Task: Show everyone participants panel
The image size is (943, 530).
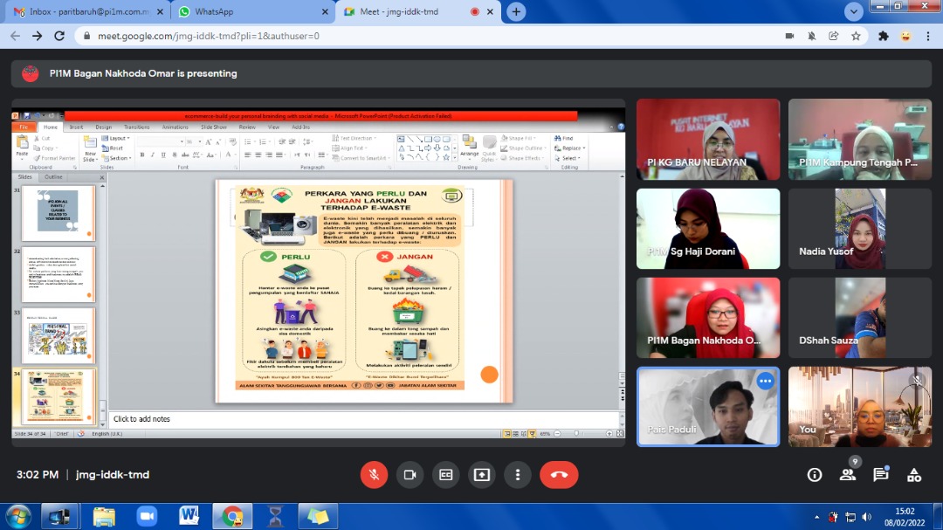Action: click(x=848, y=475)
